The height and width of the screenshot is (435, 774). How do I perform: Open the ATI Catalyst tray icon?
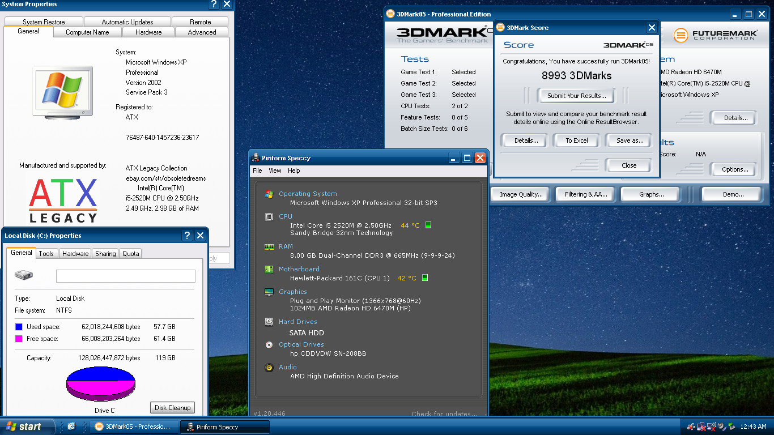click(691, 427)
